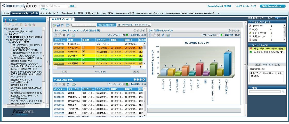Screen dimensions: 289x124
Task: Switch to the 変更リクエスト tab
Action: coord(92,13)
